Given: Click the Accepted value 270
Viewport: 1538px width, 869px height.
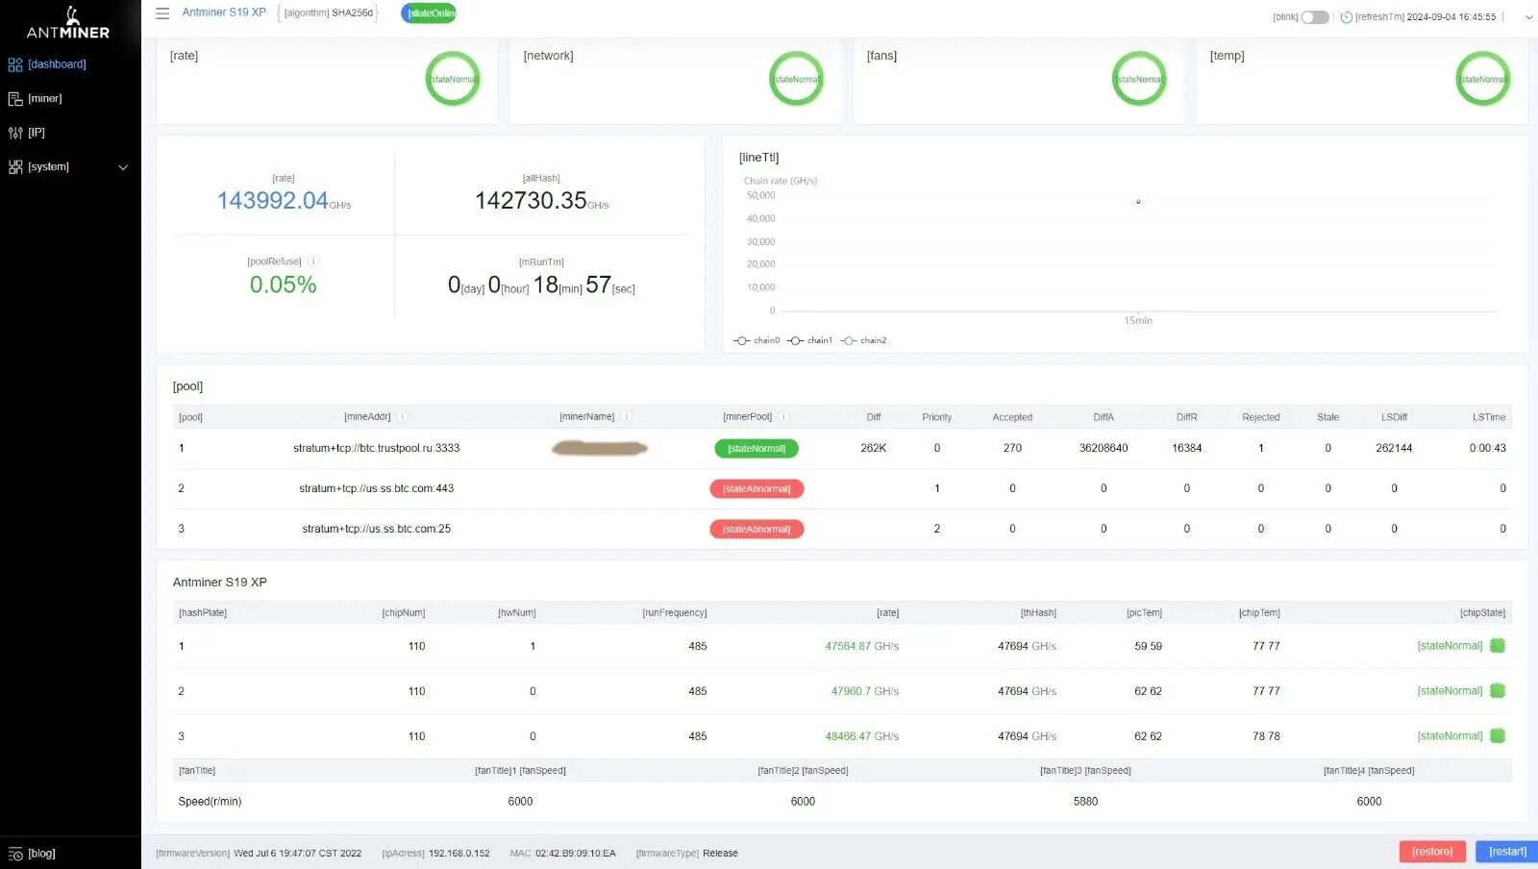Looking at the screenshot, I should click(x=1012, y=449).
